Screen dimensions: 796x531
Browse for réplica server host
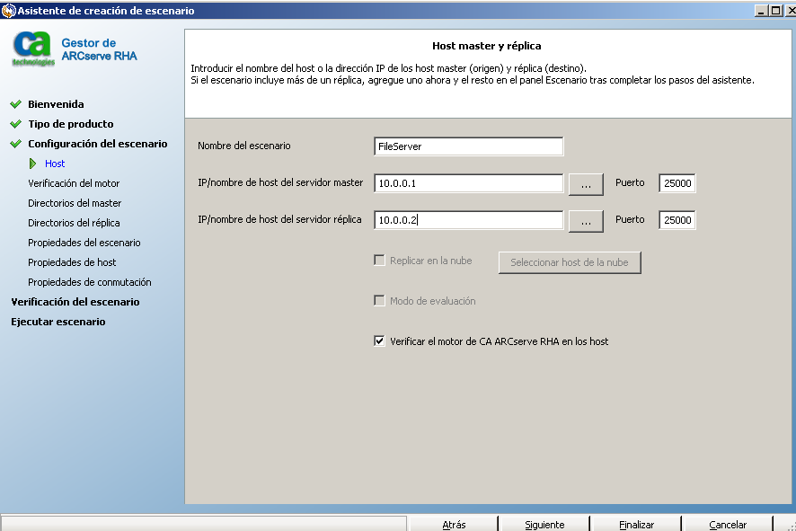(586, 221)
